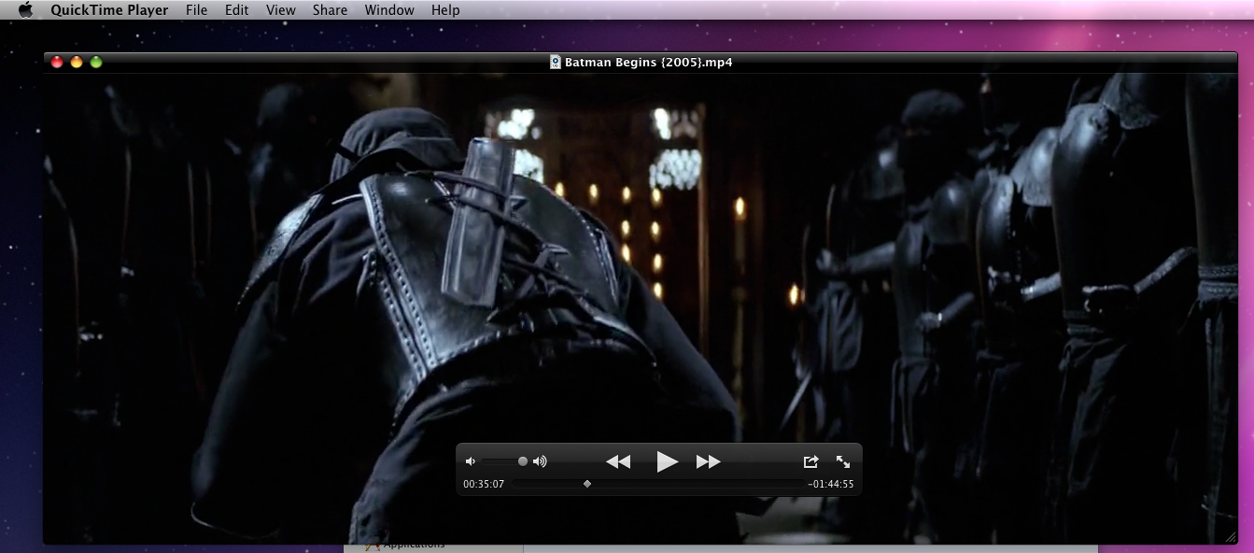Click the movie file proxy icon in title bar

pos(556,63)
